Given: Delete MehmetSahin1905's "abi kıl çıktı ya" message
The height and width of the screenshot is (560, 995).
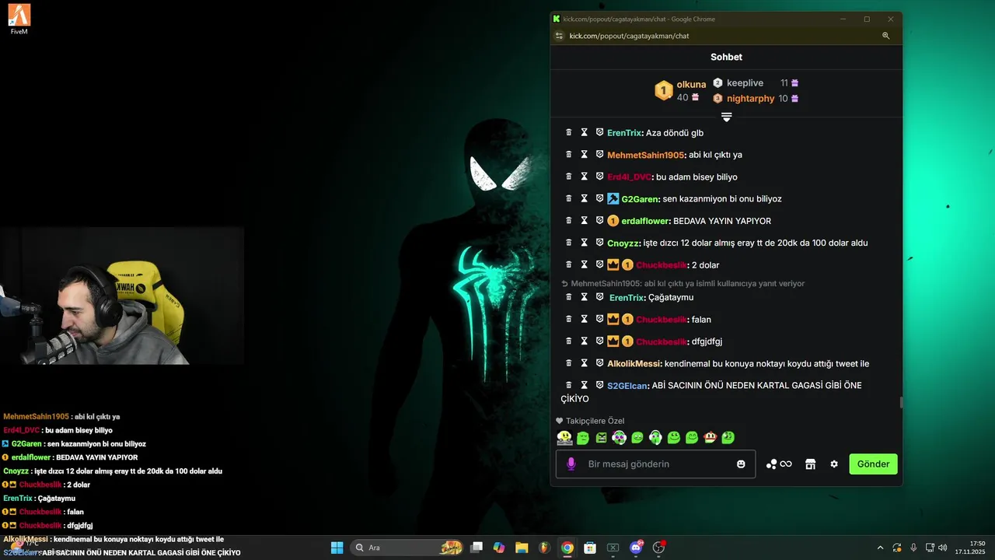Looking at the screenshot, I should [568, 155].
